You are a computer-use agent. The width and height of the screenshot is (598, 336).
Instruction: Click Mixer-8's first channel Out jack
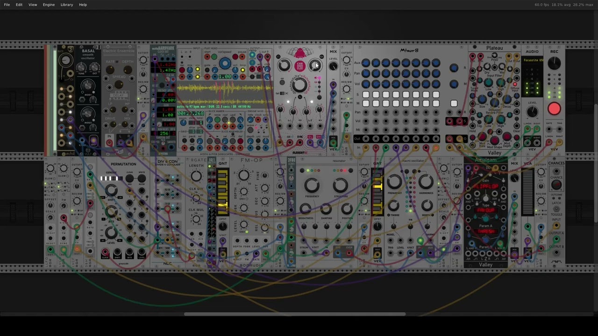tap(366, 139)
